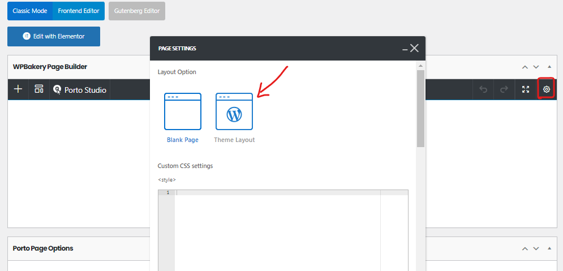Open page settings gear icon
Viewport: 563px width, 271px height.
(547, 89)
